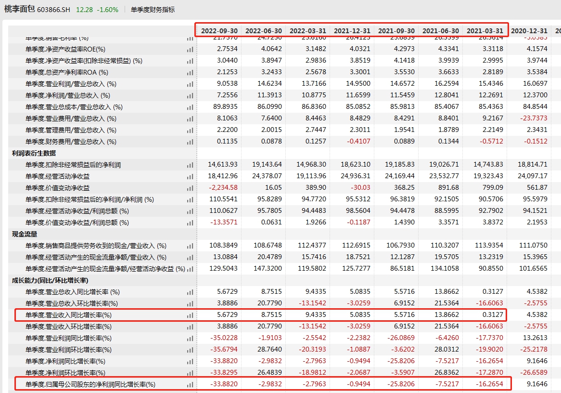The width and height of the screenshot is (561, 393).
Task: Open chart icon for 单季度.价值变动净收益/利润总额 row
Action: point(190,223)
